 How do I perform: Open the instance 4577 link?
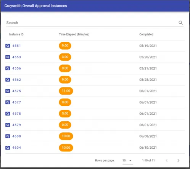point(16,102)
